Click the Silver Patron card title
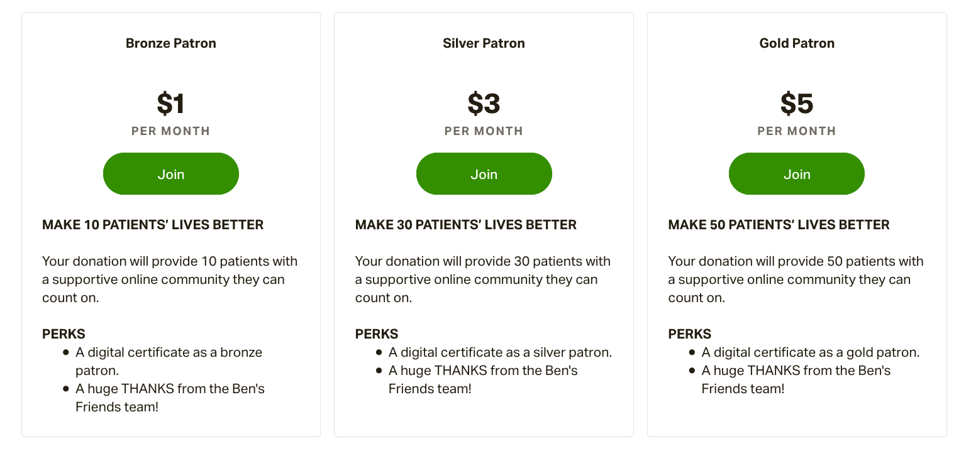The height and width of the screenshot is (456, 971). point(484,43)
